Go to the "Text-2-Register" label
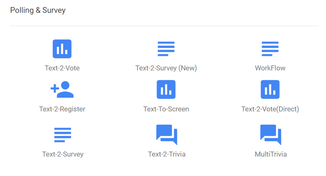 tap(62, 109)
